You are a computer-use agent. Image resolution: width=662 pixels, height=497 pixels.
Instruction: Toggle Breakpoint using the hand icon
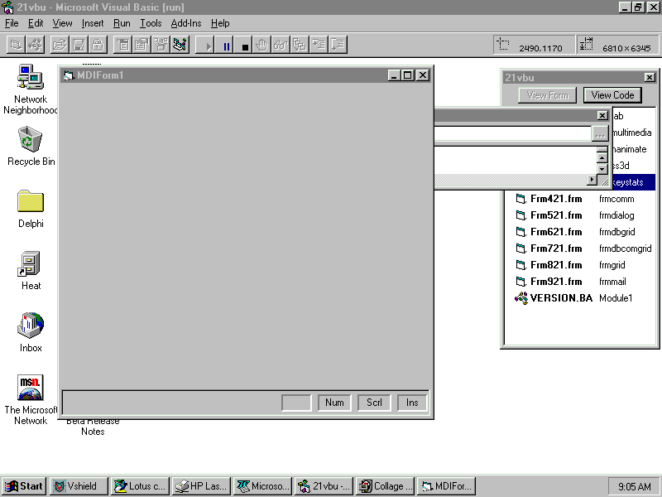pyautogui.click(x=263, y=45)
